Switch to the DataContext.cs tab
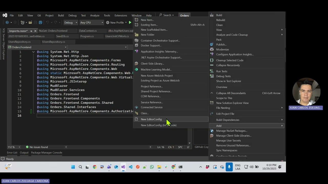 point(88,31)
